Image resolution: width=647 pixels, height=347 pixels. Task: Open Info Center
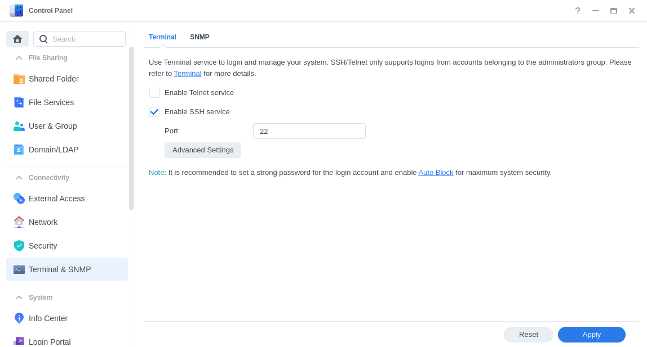click(x=48, y=318)
